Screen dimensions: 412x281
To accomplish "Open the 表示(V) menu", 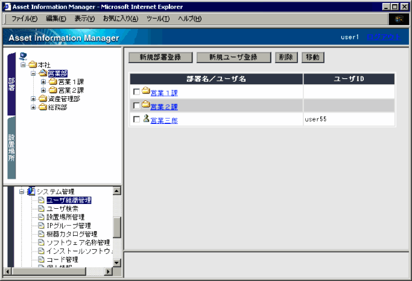I will (84, 19).
